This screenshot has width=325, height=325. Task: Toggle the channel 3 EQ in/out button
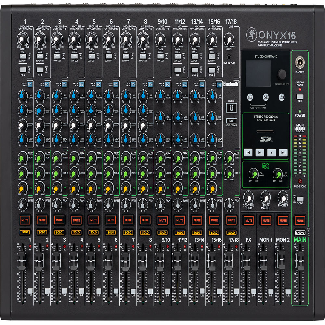[x=64, y=84]
